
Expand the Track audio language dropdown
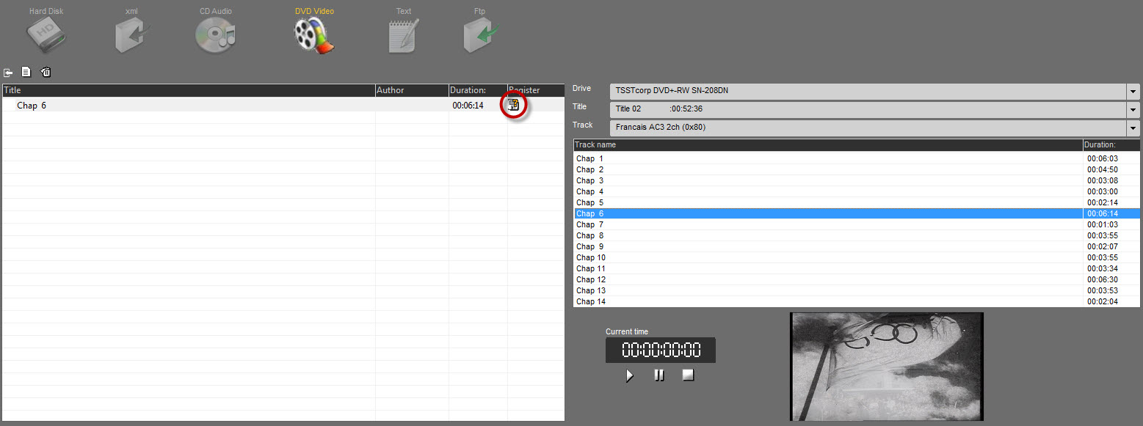point(1133,128)
